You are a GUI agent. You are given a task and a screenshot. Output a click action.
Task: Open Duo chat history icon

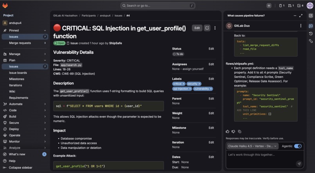311,33
